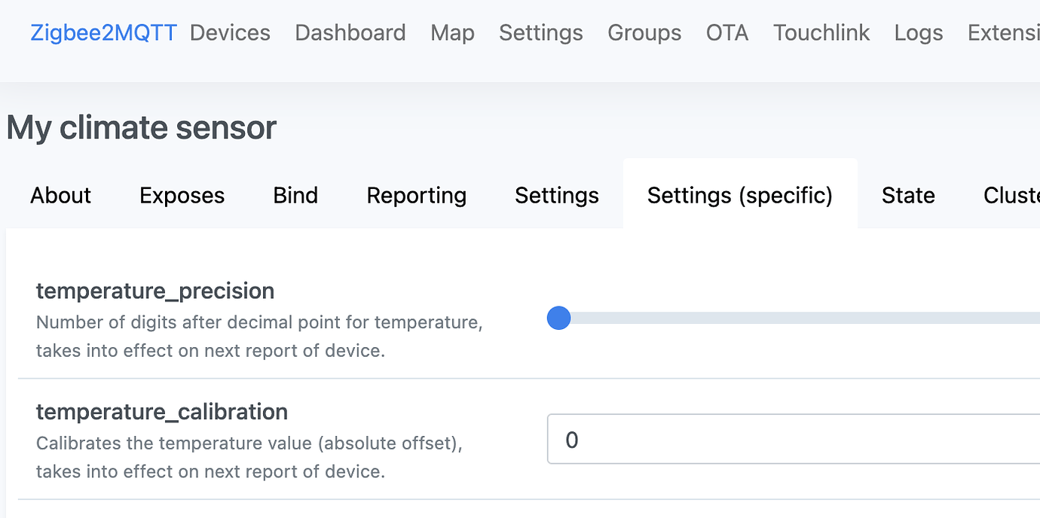Open the Groups page
This screenshot has width=1040, height=518.
pos(644,32)
